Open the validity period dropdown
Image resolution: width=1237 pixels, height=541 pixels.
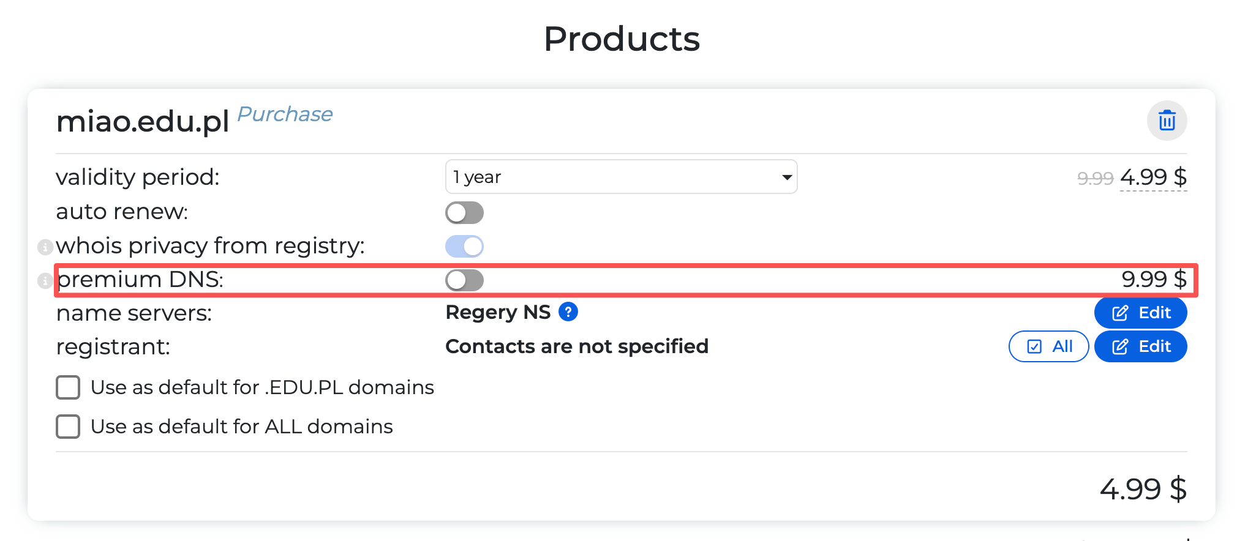click(621, 177)
